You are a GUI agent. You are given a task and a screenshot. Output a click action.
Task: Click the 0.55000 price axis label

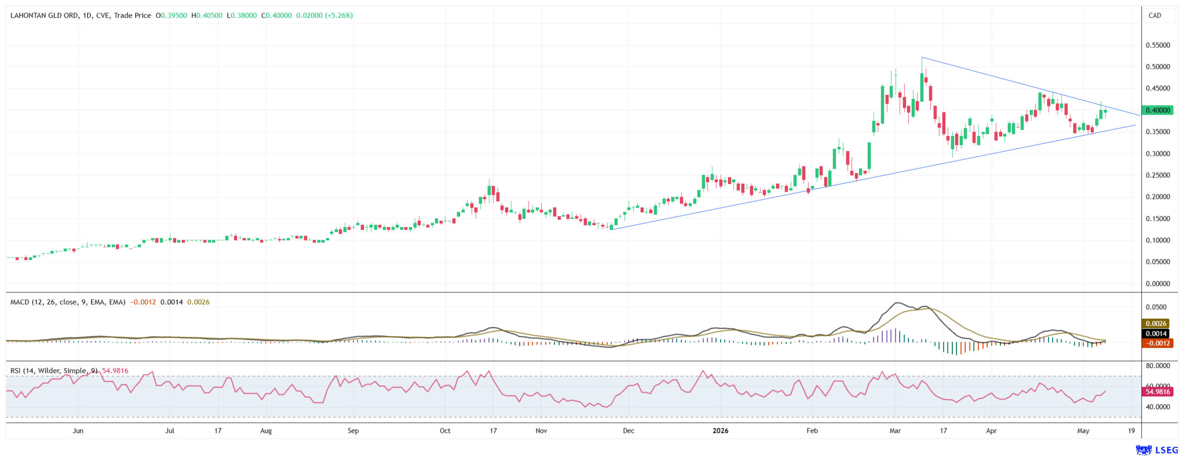tap(1158, 45)
